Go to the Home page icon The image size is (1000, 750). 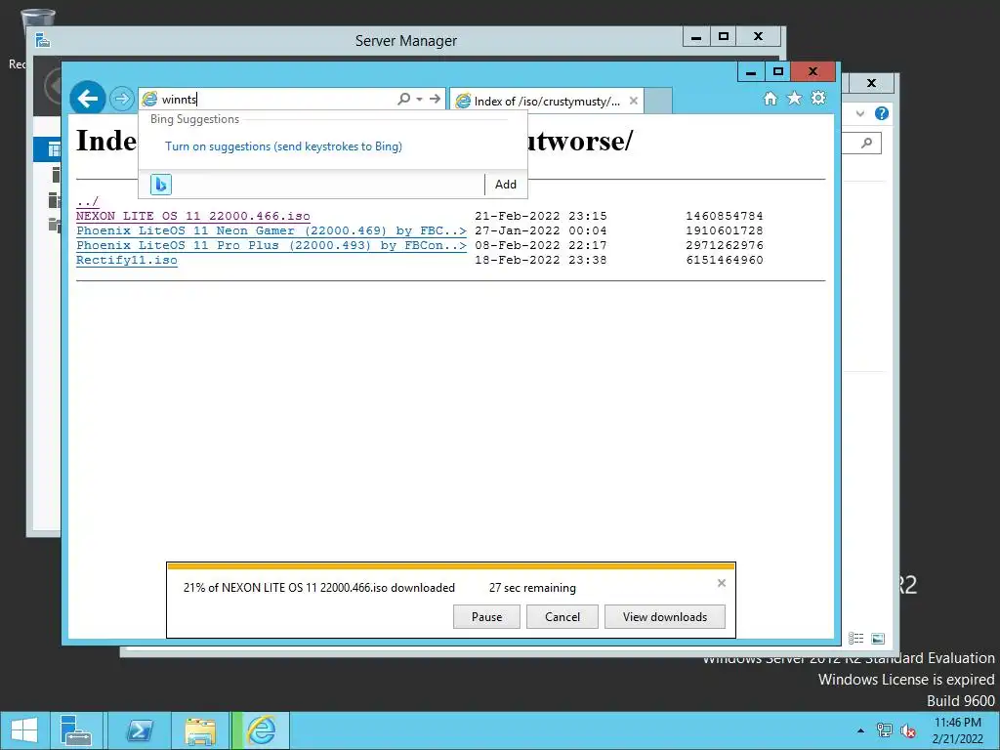(771, 99)
